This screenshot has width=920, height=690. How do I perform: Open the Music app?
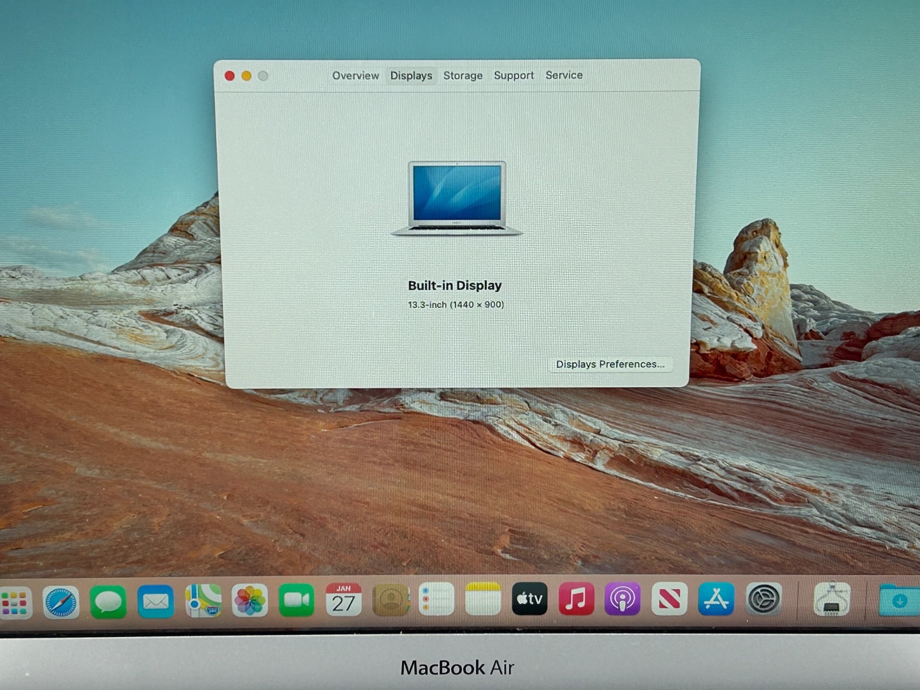click(576, 599)
